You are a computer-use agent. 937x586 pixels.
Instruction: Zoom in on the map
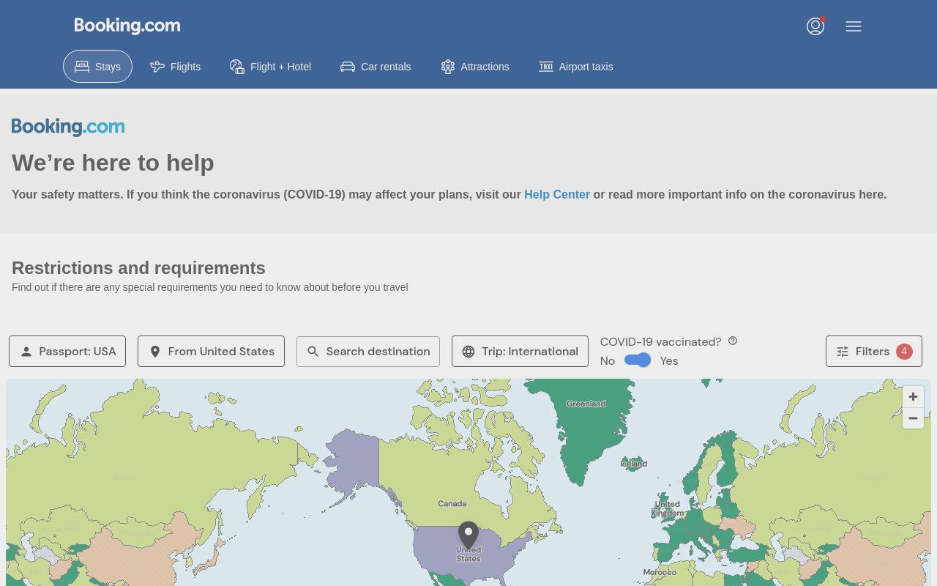(913, 396)
